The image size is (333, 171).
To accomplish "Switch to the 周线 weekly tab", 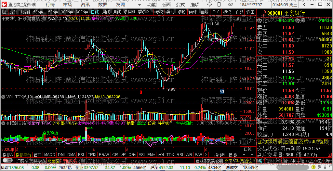I will pyautogui.click(x=106, y=12).
